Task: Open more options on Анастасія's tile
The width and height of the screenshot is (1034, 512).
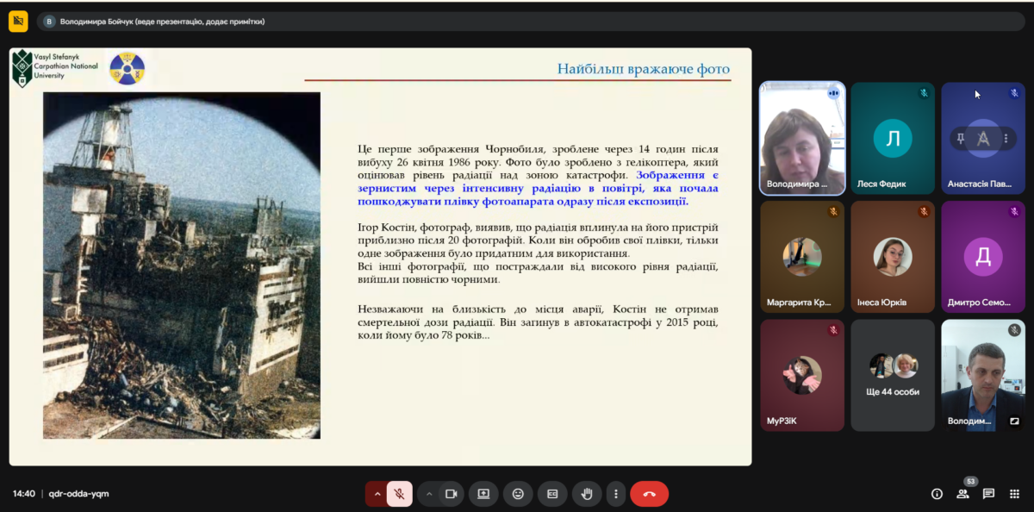Action: [x=1006, y=139]
